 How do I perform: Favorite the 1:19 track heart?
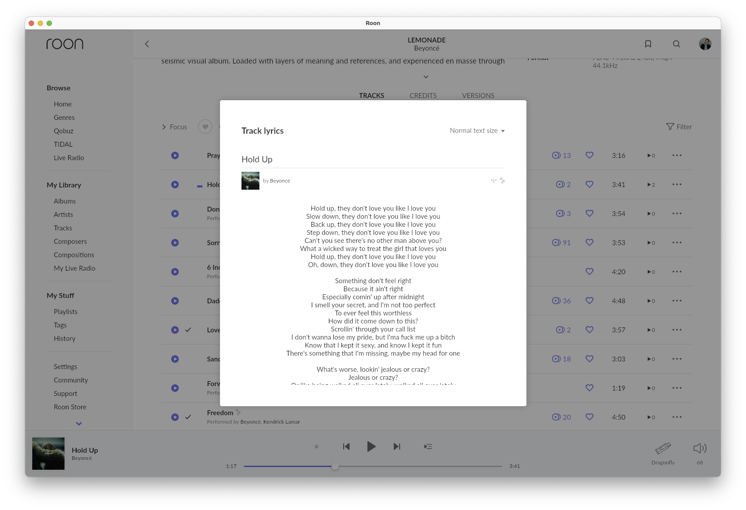(590, 388)
